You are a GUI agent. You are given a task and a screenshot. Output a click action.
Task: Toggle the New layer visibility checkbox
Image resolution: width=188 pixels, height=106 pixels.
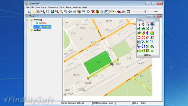click(41, 23)
